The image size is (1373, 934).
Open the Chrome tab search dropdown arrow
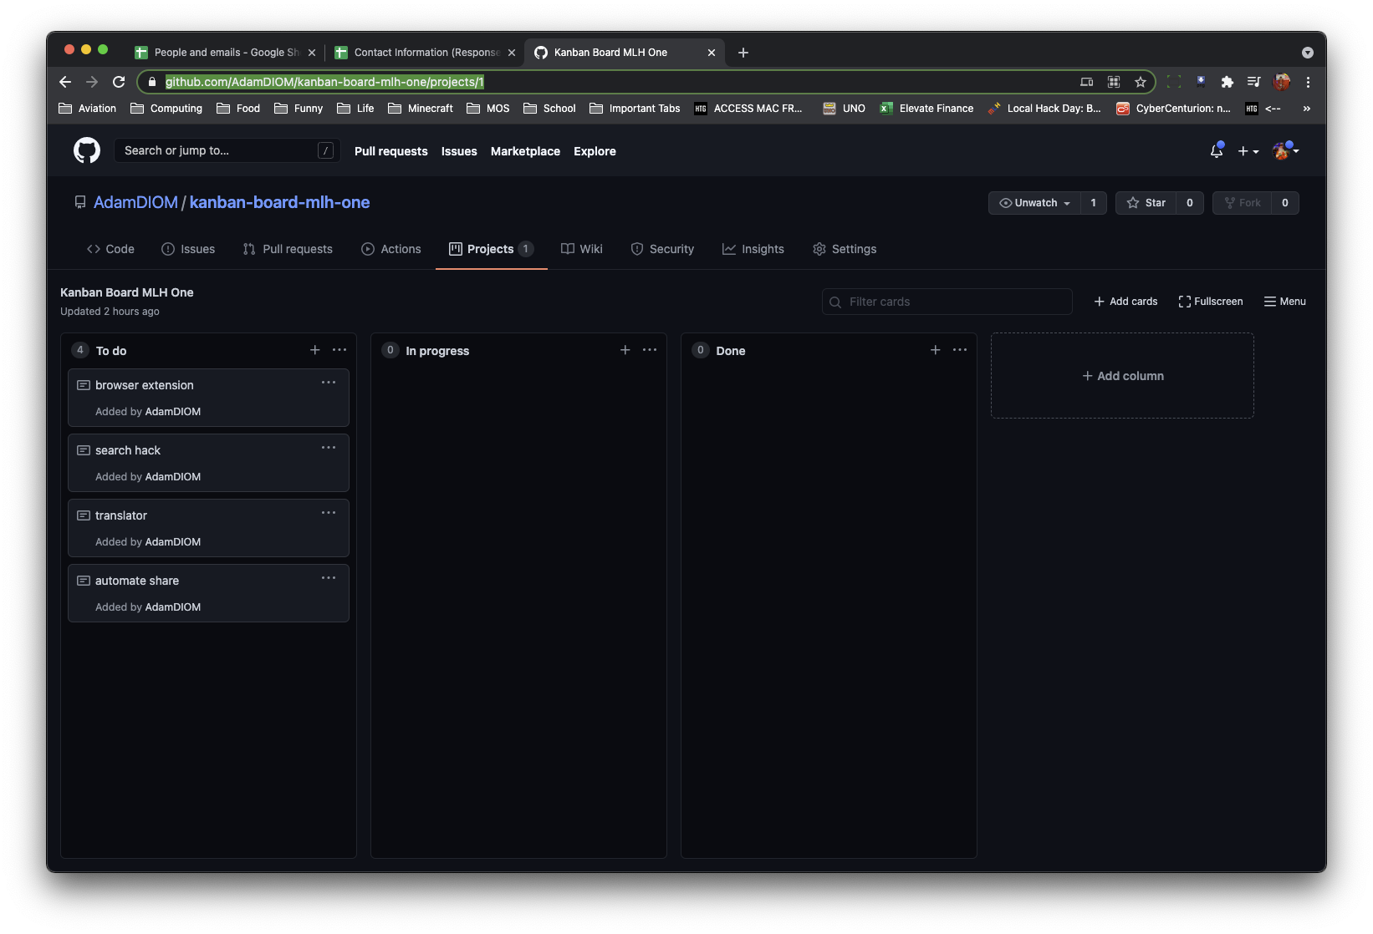coord(1308,53)
